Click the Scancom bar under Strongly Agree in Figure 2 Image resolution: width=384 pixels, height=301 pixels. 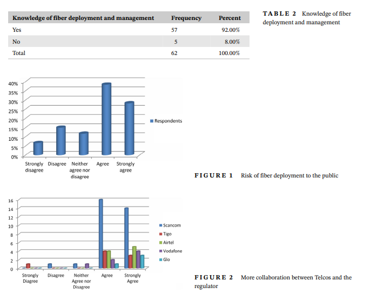(126, 238)
